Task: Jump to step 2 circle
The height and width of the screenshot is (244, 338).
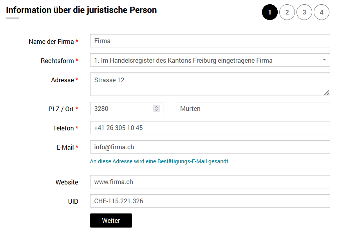Action: [287, 13]
